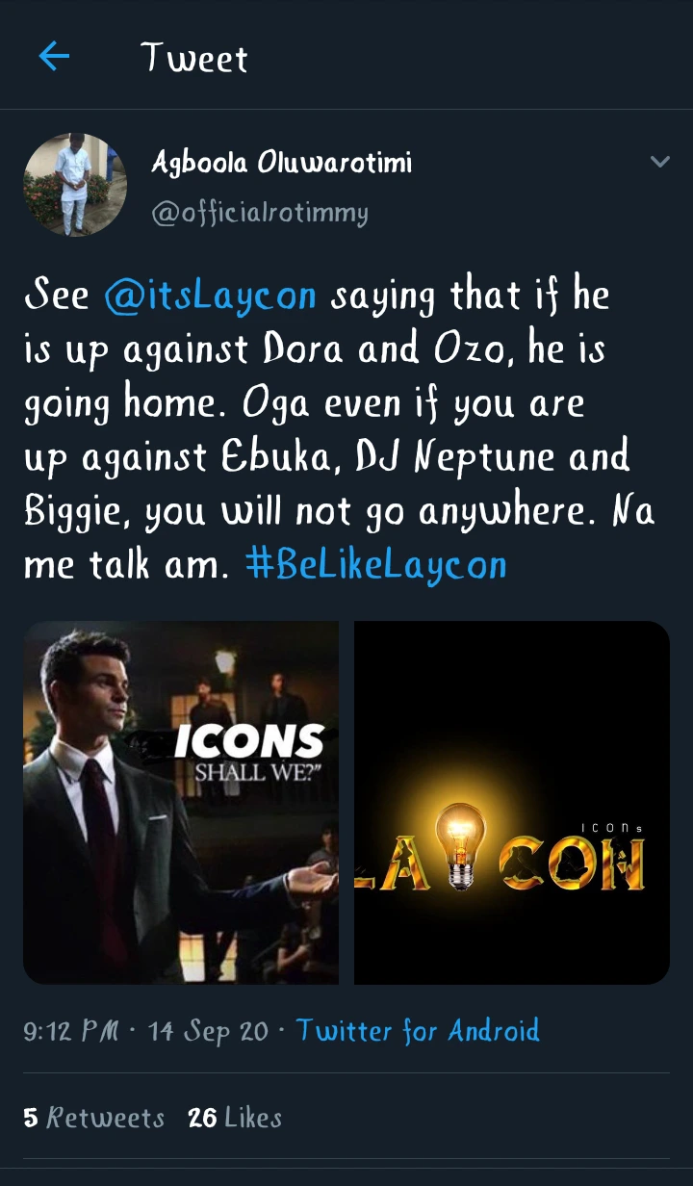Open the Twitter for Android source link
Image resolution: width=693 pixels, height=1186 pixels.
click(x=418, y=1031)
